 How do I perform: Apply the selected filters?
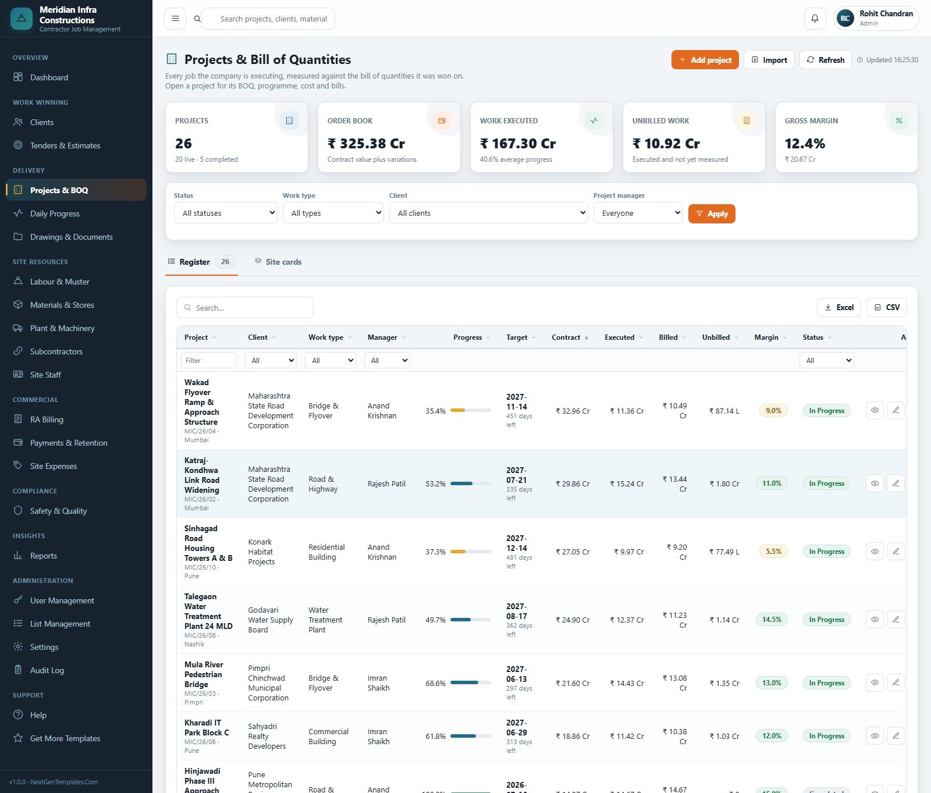(x=712, y=214)
